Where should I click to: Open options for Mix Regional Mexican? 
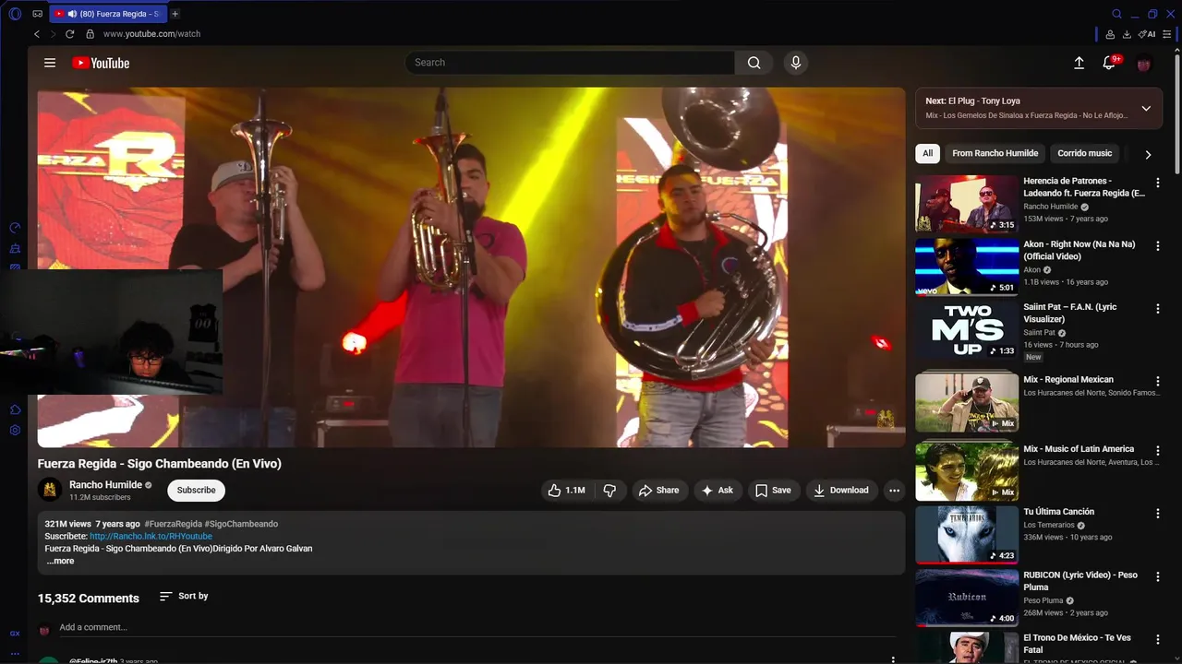(x=1158, y=381)
